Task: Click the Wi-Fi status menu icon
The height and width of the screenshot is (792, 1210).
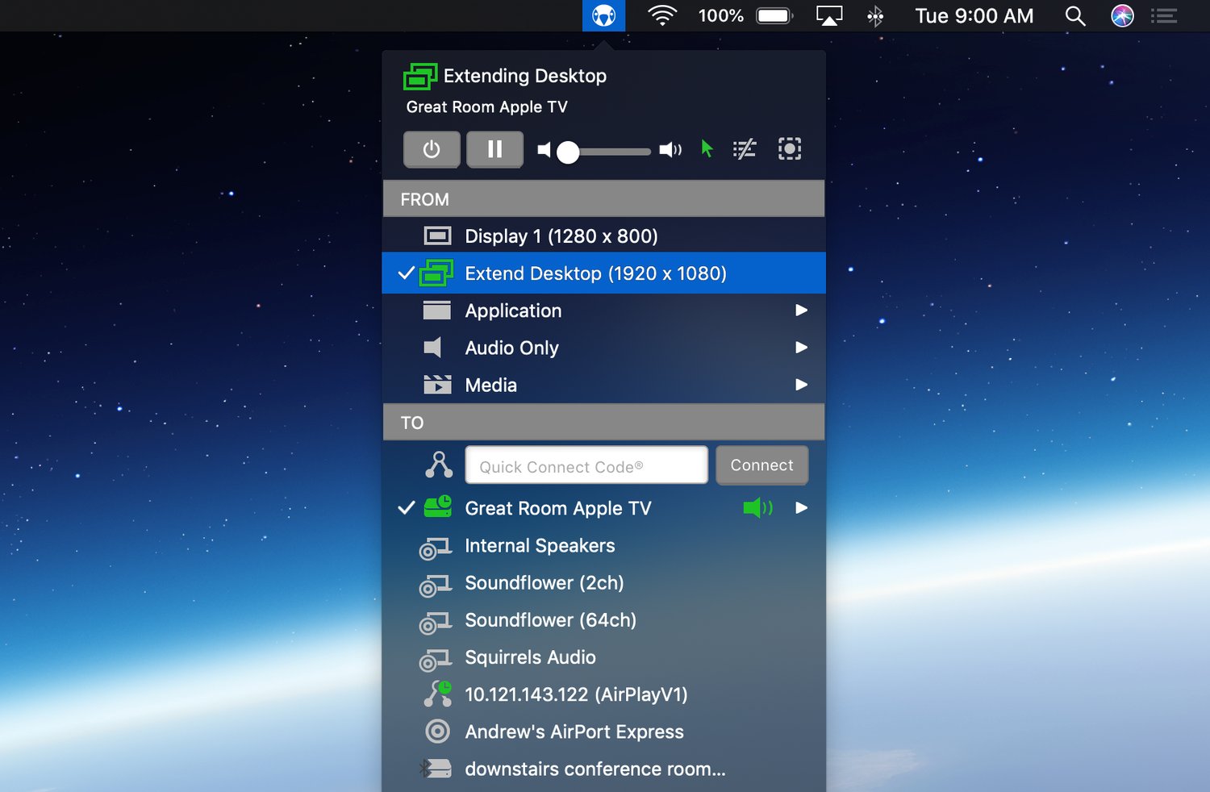Action: pyautogui.click(x=661, y=15)
